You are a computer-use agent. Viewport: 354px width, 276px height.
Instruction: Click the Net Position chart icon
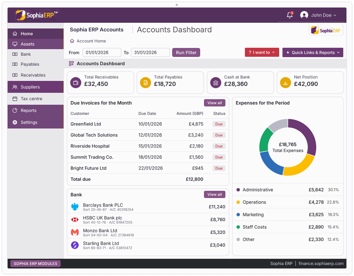(285, 83)
